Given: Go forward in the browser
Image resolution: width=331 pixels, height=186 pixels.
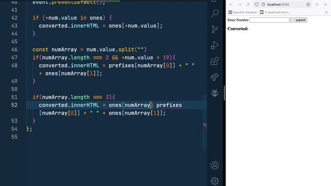Looking at the screenshot, I should tap(239, 5).
